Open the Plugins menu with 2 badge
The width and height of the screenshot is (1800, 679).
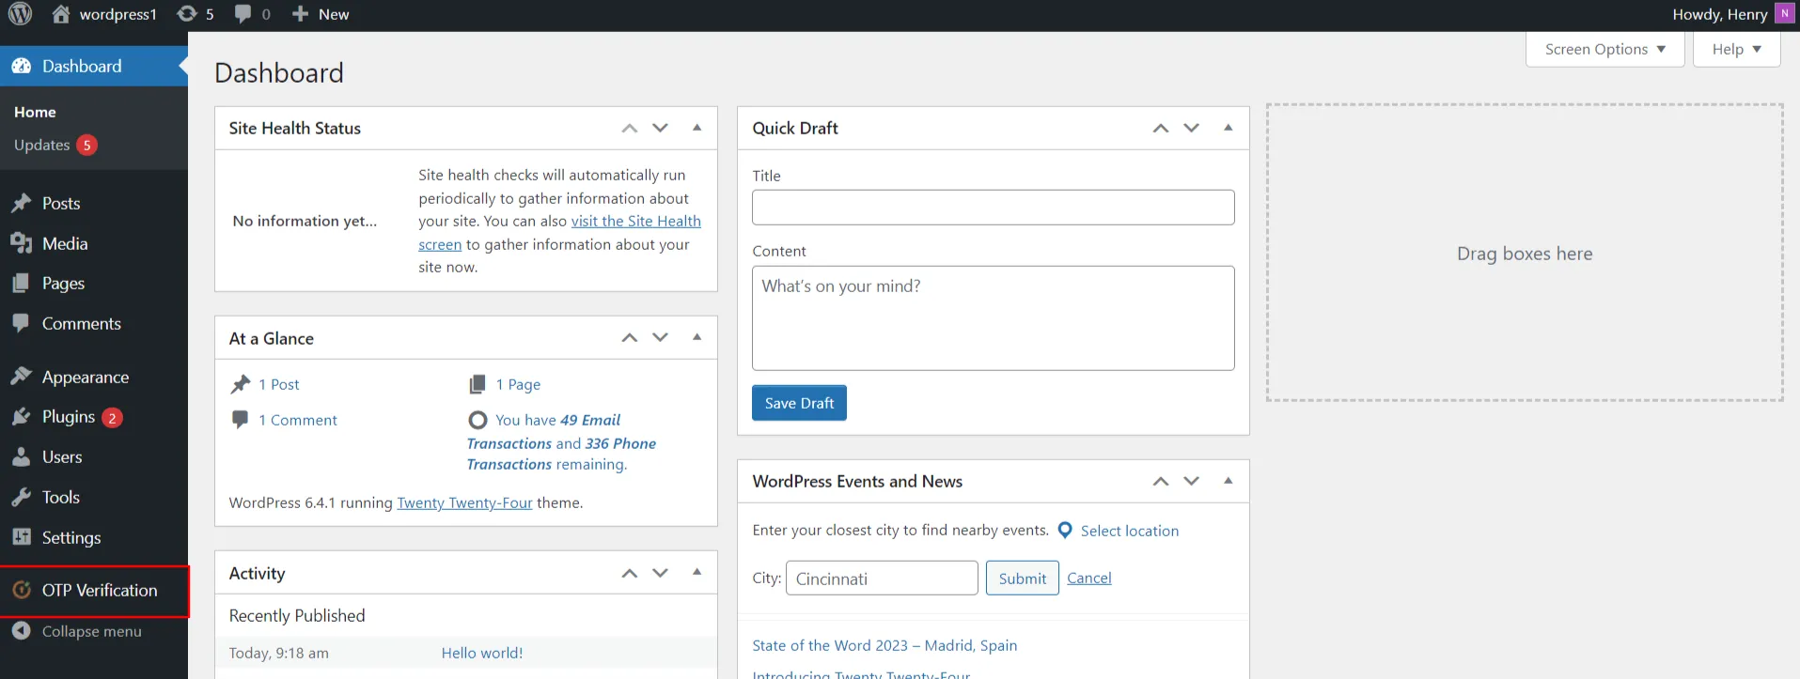click(94, 416)
